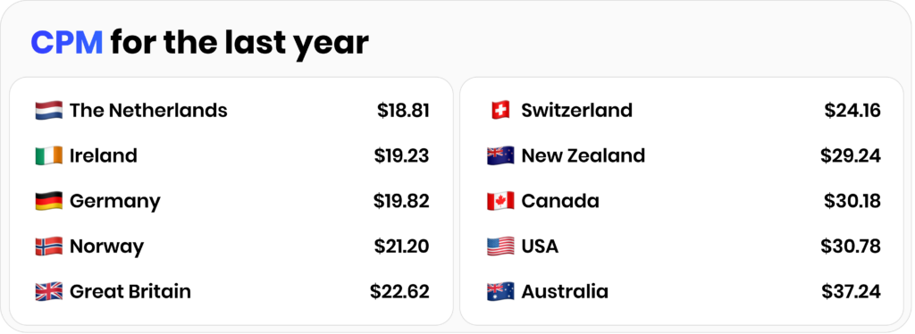This screenshot has width=915, height=334.
Task: Select the Canada $30.18 value
Action: (x=852, y=201)
